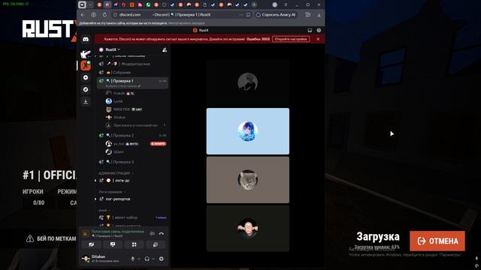Switch to the green WhatsApp browser tab

click(x=148, y=4)
